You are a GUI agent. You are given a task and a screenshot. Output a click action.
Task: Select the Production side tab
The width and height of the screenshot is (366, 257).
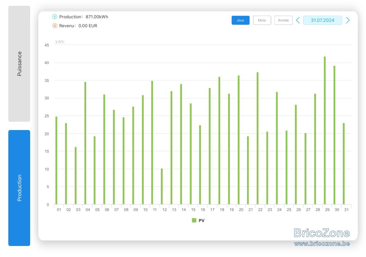click(x=19, y=188)
